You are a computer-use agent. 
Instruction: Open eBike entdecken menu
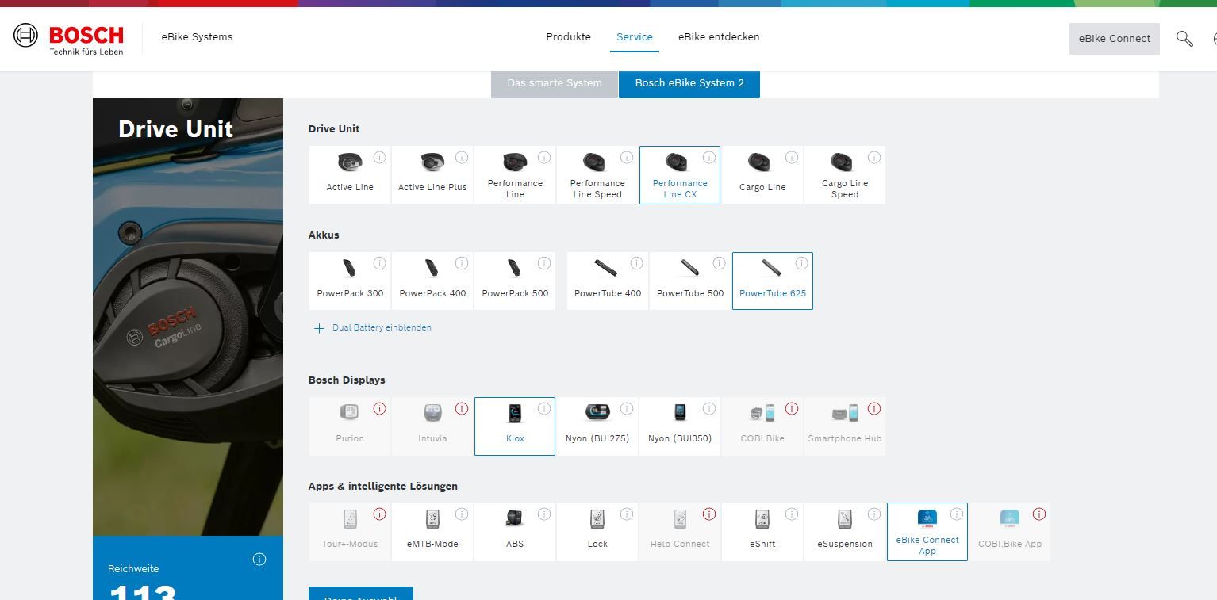(x=719, y=37)
